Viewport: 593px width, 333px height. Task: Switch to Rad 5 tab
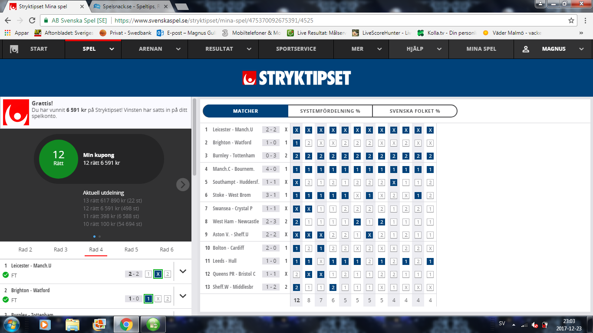coord(131,249)
